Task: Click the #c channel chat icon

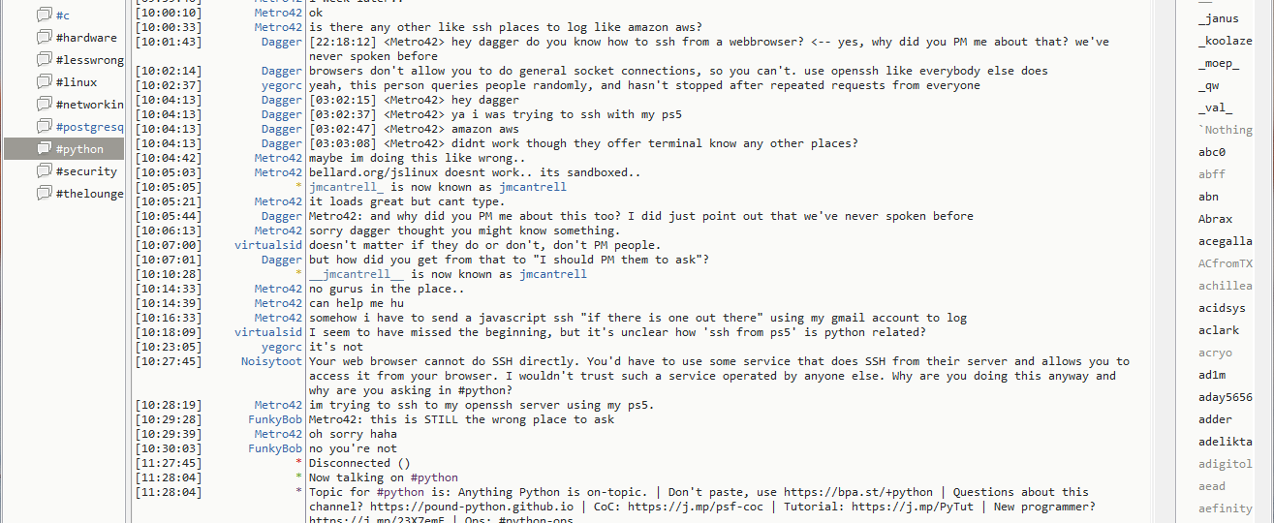Action: (44, 15)
